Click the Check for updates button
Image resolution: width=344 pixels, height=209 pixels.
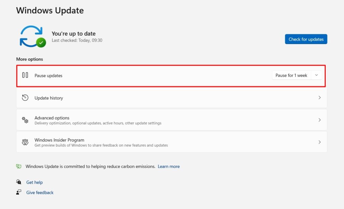coord(306,39)
